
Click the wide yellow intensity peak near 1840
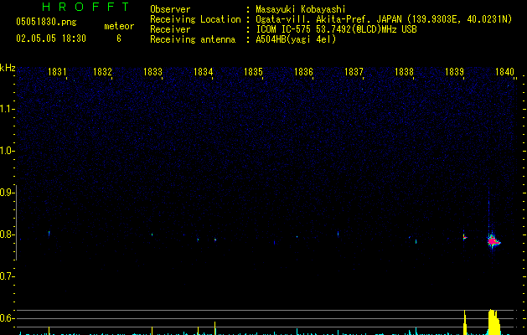coord(493,322)
